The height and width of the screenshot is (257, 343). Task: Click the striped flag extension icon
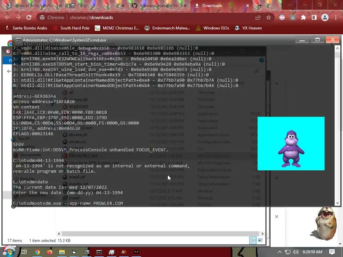point(282,17)
